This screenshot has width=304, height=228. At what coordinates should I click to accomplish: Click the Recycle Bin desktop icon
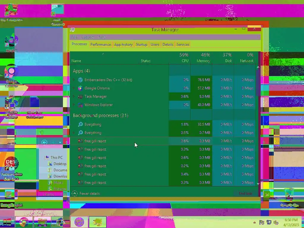pos(289,197)
